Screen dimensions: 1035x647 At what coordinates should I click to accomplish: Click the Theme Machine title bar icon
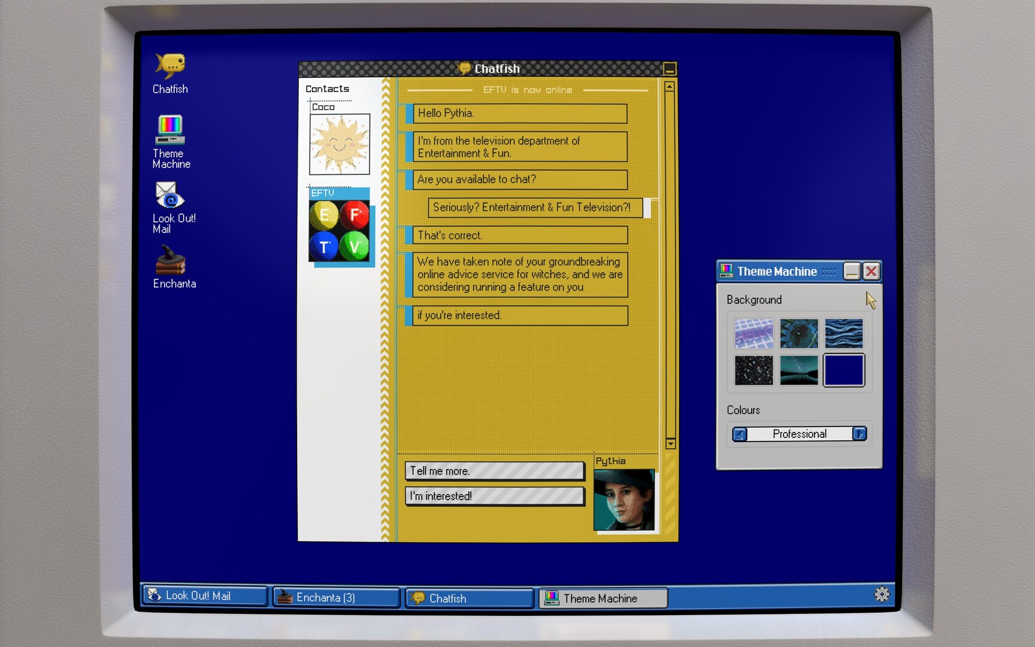pyautogui.click(x=727, y=271)
